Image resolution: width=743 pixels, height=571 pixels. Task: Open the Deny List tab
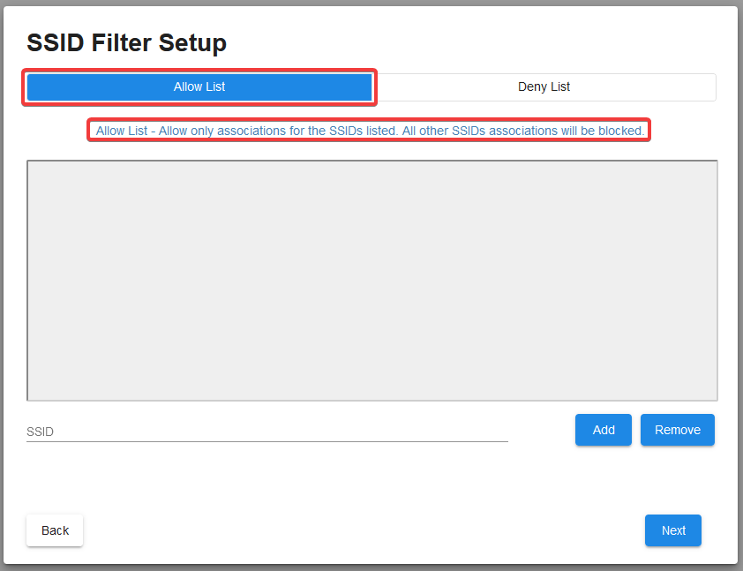tap(544, 87)
